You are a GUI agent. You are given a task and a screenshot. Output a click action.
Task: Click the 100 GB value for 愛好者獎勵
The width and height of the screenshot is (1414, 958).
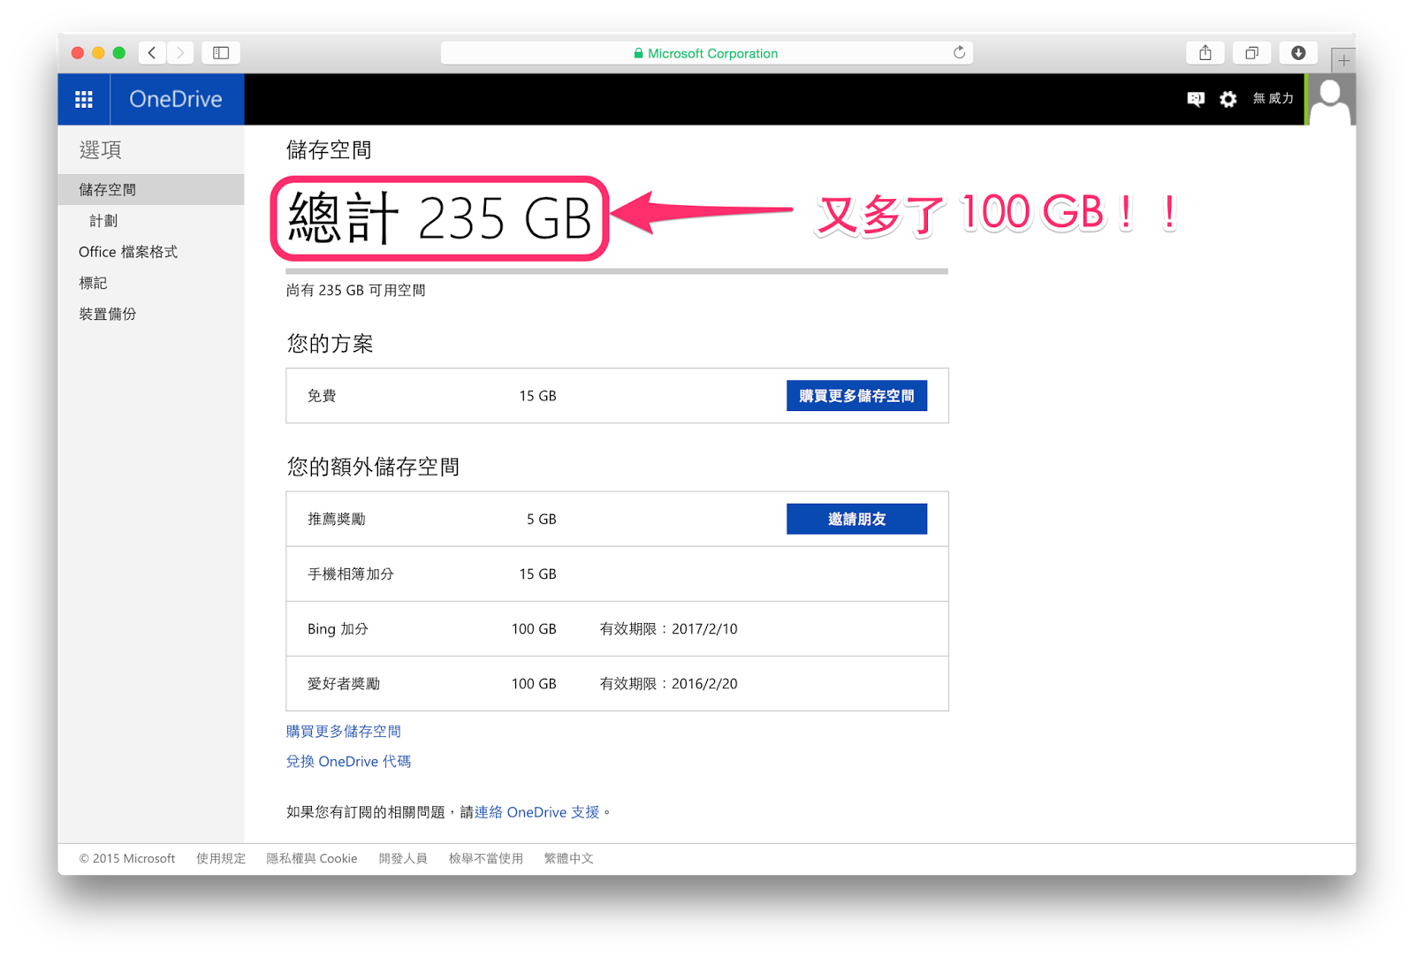coord(534,683)
